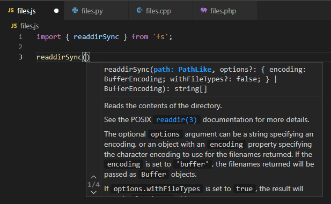Click the 'fs' module string
The width and height of the screenshot is (331, 204).
[160, 36]
